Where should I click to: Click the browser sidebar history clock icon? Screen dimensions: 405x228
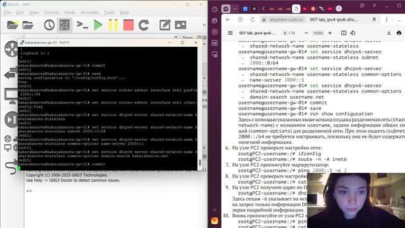coord(215,9)
